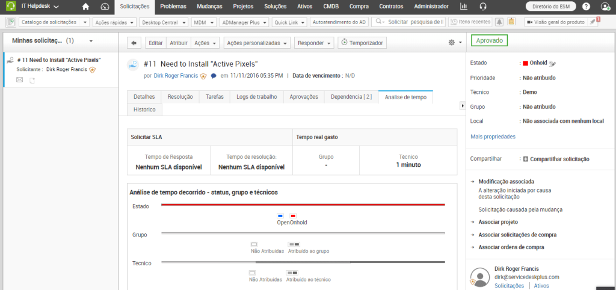
Task: Expand the Ações dropdown
Action: click(205, 43)
